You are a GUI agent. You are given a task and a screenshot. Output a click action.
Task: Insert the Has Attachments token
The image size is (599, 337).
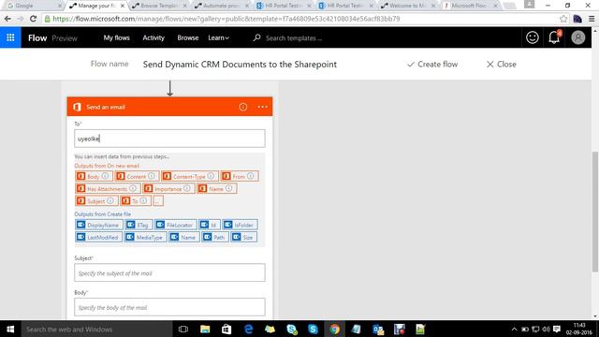pos(108,188)
